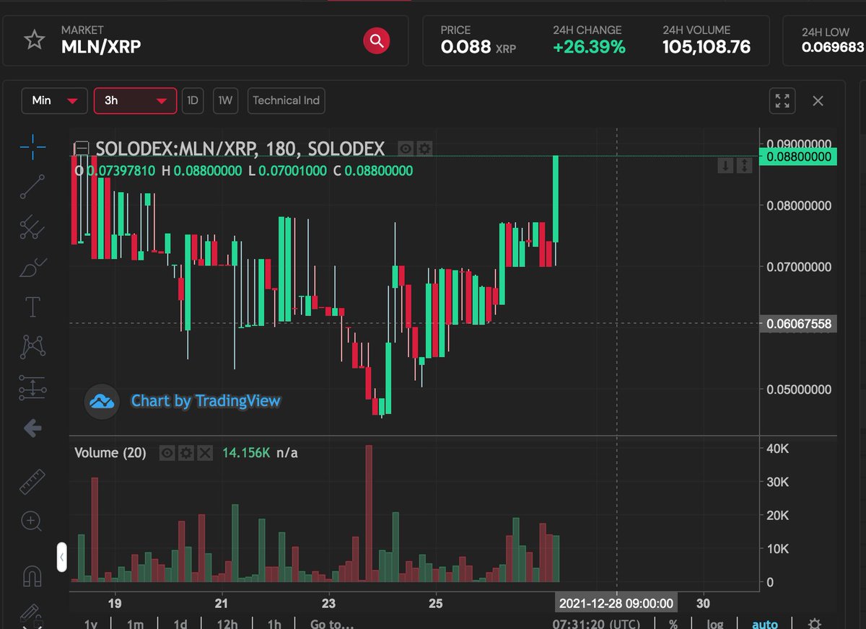Click the 2021-12-28 09:00:00 time label

point(616,603)
